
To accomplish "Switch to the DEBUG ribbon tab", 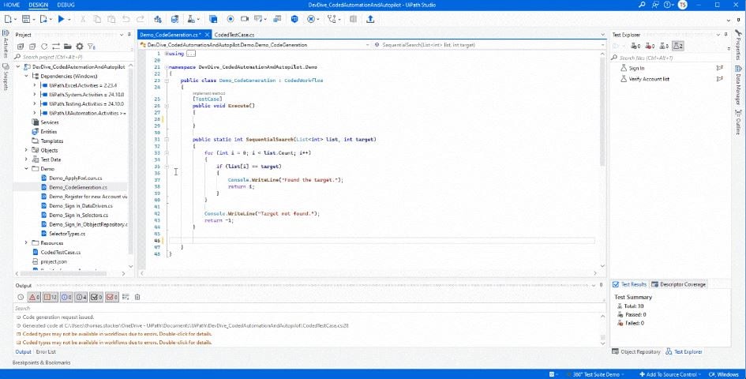I will 66,5.
